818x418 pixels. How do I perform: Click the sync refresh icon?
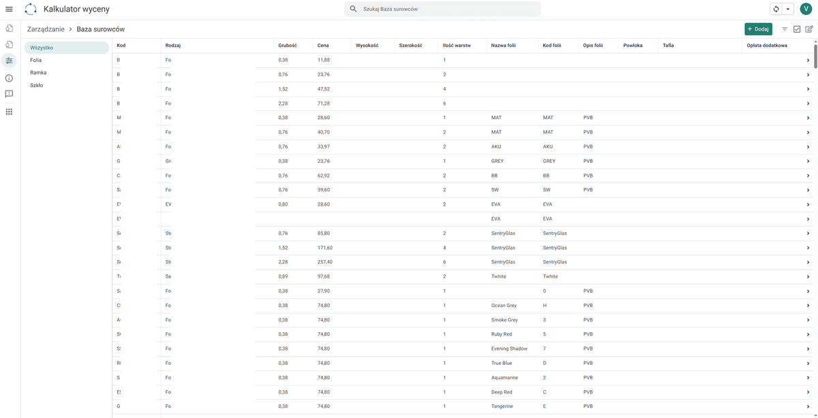click(776, 10)
